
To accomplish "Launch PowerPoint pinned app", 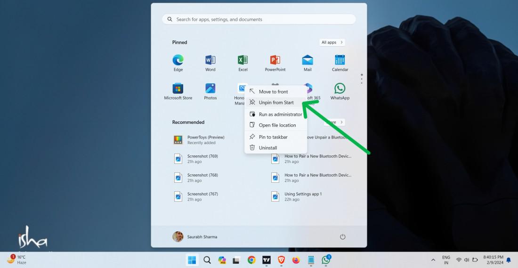I will pyautogui.click(x=275, y=63).
